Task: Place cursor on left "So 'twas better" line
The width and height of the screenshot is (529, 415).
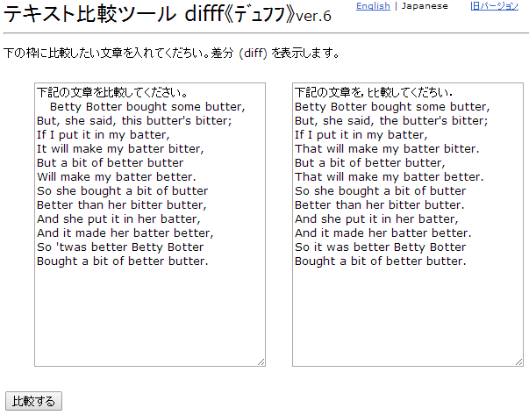Action: tap(120, 247)
